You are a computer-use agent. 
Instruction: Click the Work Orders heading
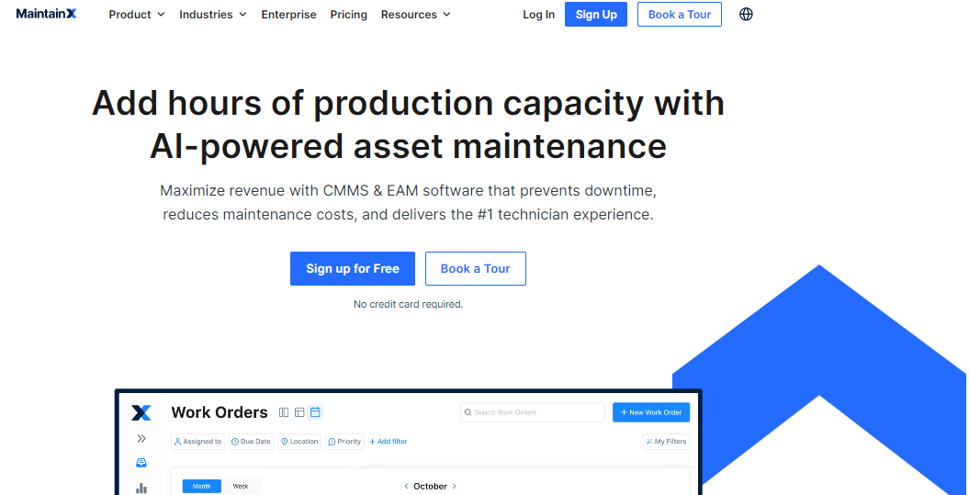pyautogui.click(x=220, y=412)
